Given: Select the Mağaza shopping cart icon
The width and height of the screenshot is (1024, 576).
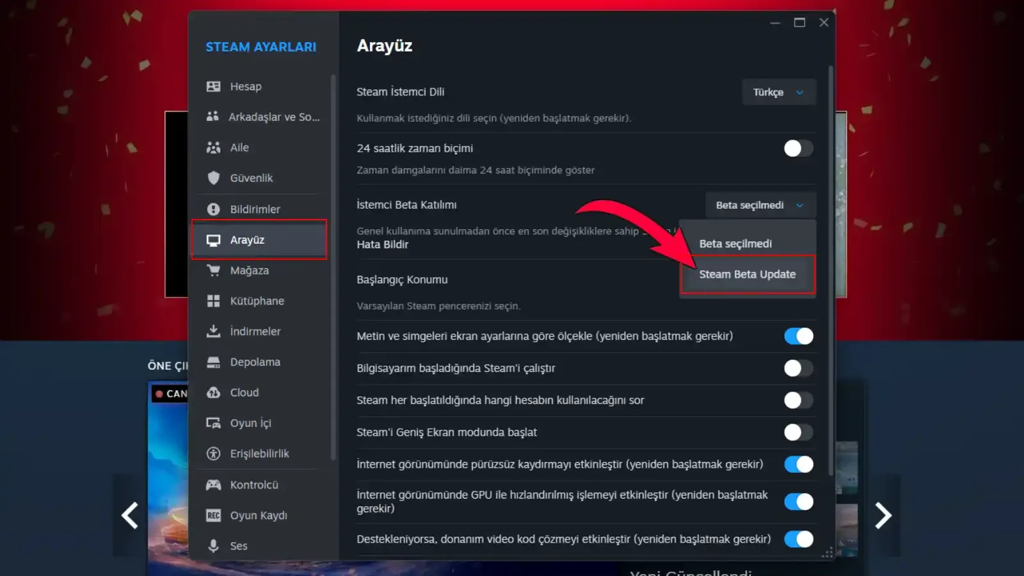Looking at the screenshot, I should point(214,270).
